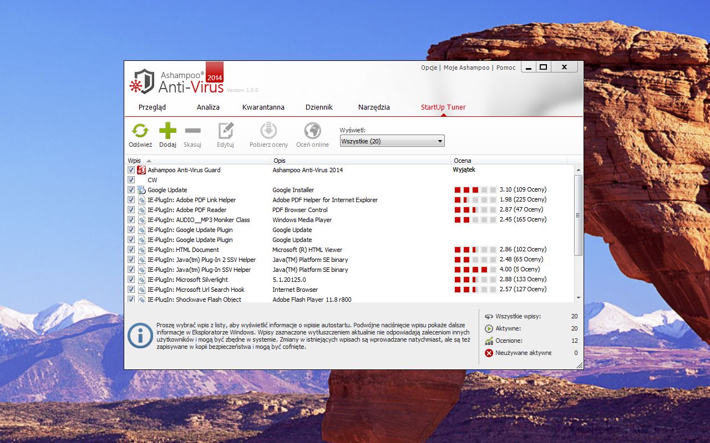Click the 'Wyjątek' rating text

[464, 170]
